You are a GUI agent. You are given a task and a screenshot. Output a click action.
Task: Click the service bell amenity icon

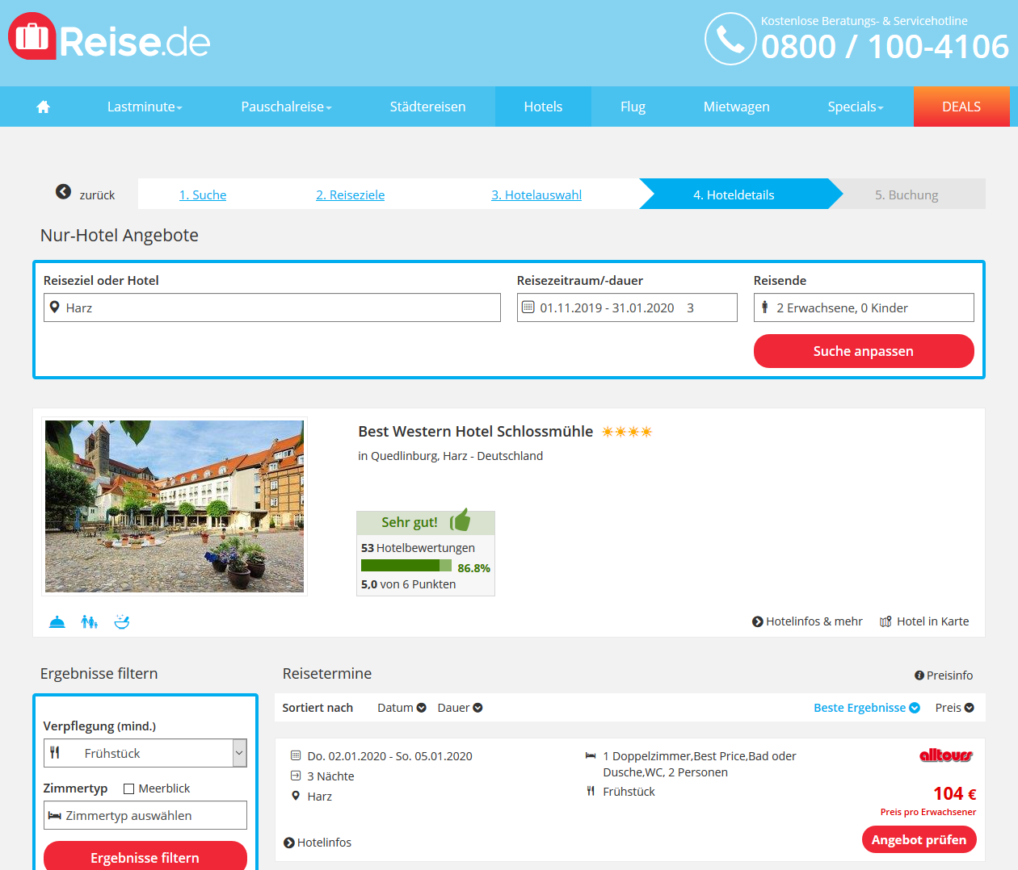click(x=57, y=621)
